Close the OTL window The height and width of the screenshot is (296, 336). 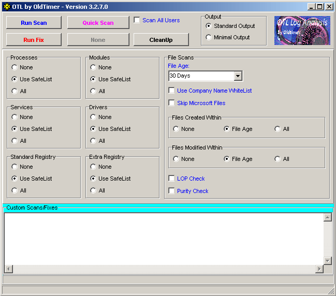coord(329,7)
